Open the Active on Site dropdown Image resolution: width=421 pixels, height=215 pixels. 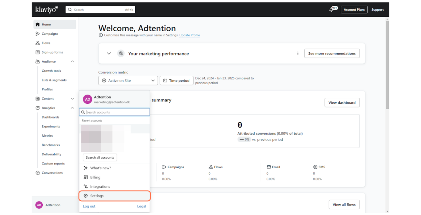(128, 81)
